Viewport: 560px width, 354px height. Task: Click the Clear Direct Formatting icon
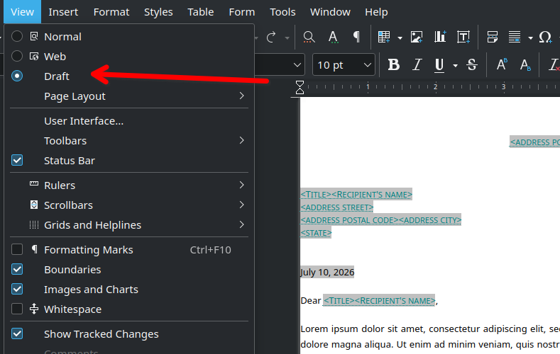[x=554, y=65]
